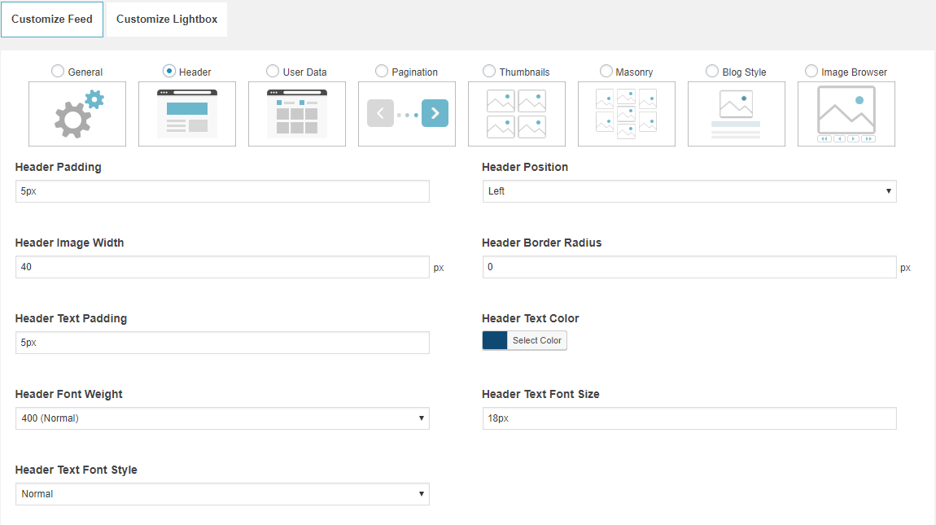
Task: Click the General gears icon
Action: pyautogui.click(x=77, y=114)
